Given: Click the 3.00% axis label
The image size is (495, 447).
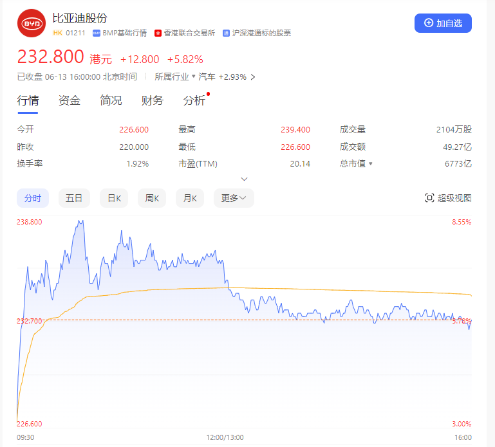Looking at the screenshot, I should [462, 424].
